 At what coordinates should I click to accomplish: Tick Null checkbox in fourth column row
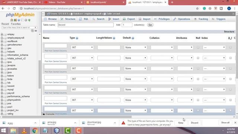click(198, 79)
